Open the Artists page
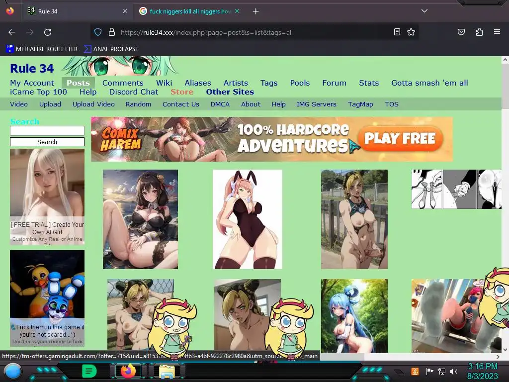Viewport: 509px width, 382px height. pyautogui.click(x=236, y=83)
